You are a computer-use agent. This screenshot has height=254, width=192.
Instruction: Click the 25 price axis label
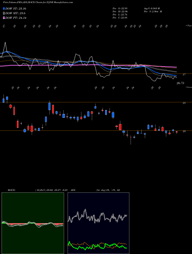pyautogui.click(x=184, y=103)
